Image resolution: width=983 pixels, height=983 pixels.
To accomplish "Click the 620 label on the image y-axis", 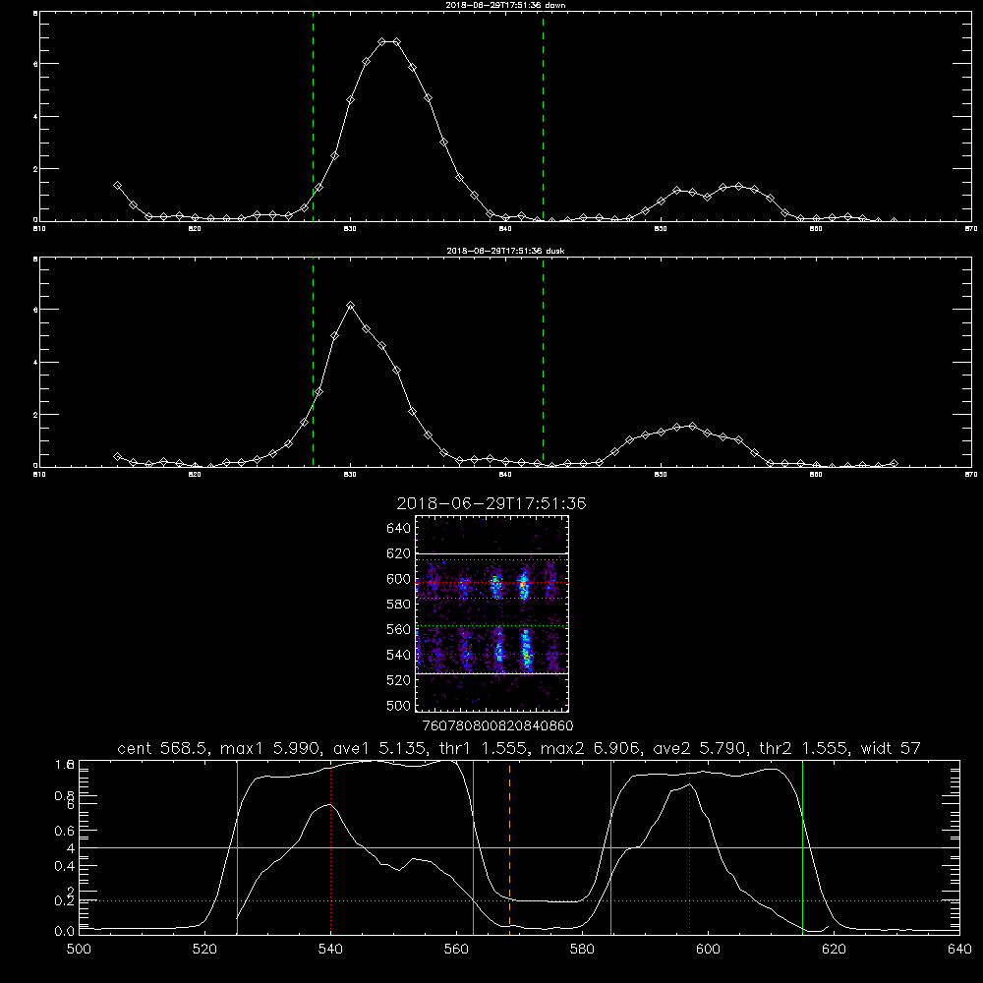I will click(x=399, y=553).
